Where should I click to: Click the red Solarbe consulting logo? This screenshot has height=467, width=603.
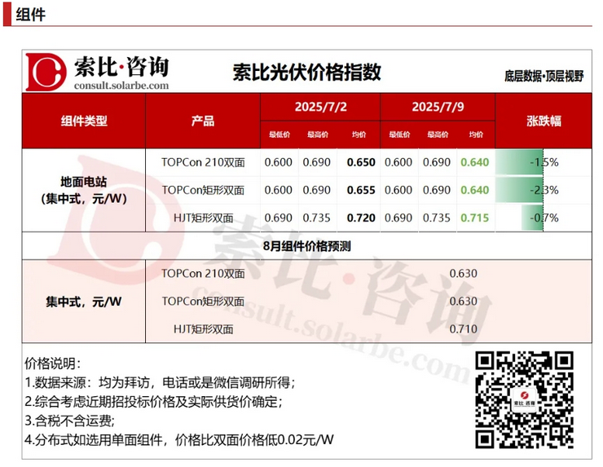[46, 72]
